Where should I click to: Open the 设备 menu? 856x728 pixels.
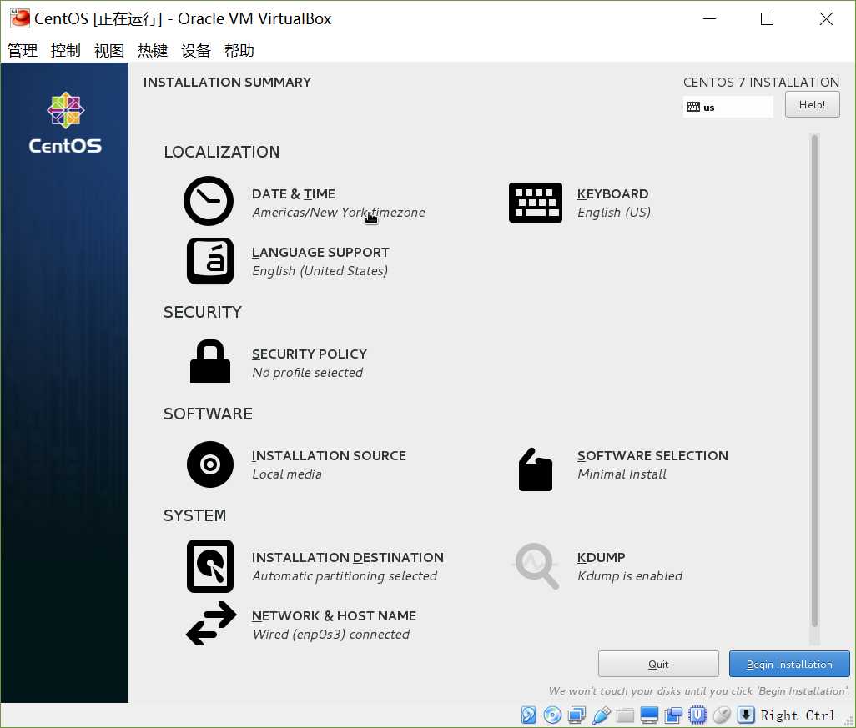click(x=196, y=51)
